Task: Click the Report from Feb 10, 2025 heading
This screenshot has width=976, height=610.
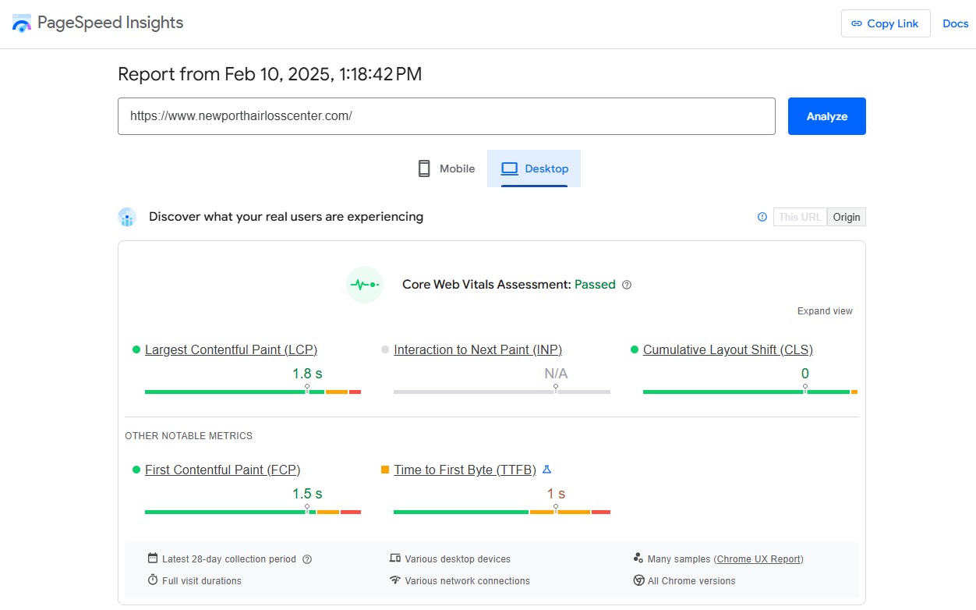Action: pyautogui.click(x=270, y=74)
